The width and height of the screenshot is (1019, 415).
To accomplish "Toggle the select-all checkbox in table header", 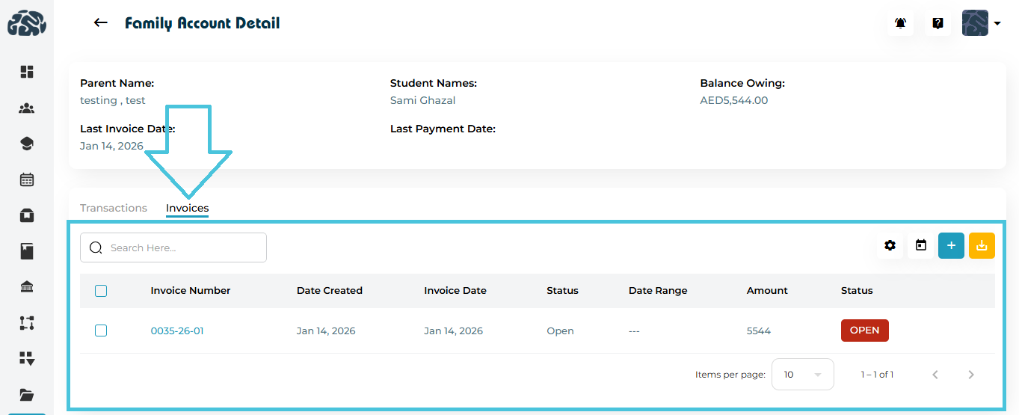I will pos(101,291).
